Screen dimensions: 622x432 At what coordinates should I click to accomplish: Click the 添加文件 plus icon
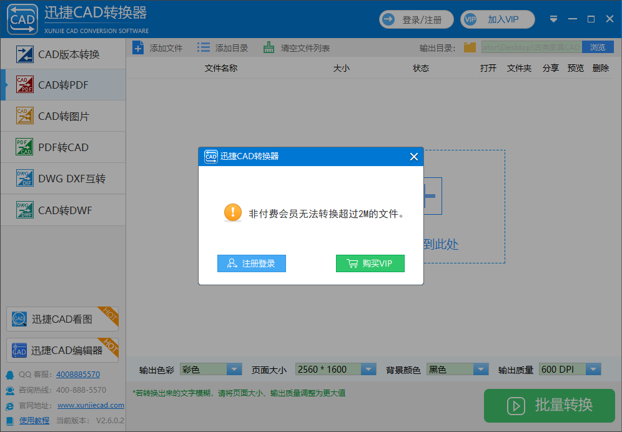[138, 48]
